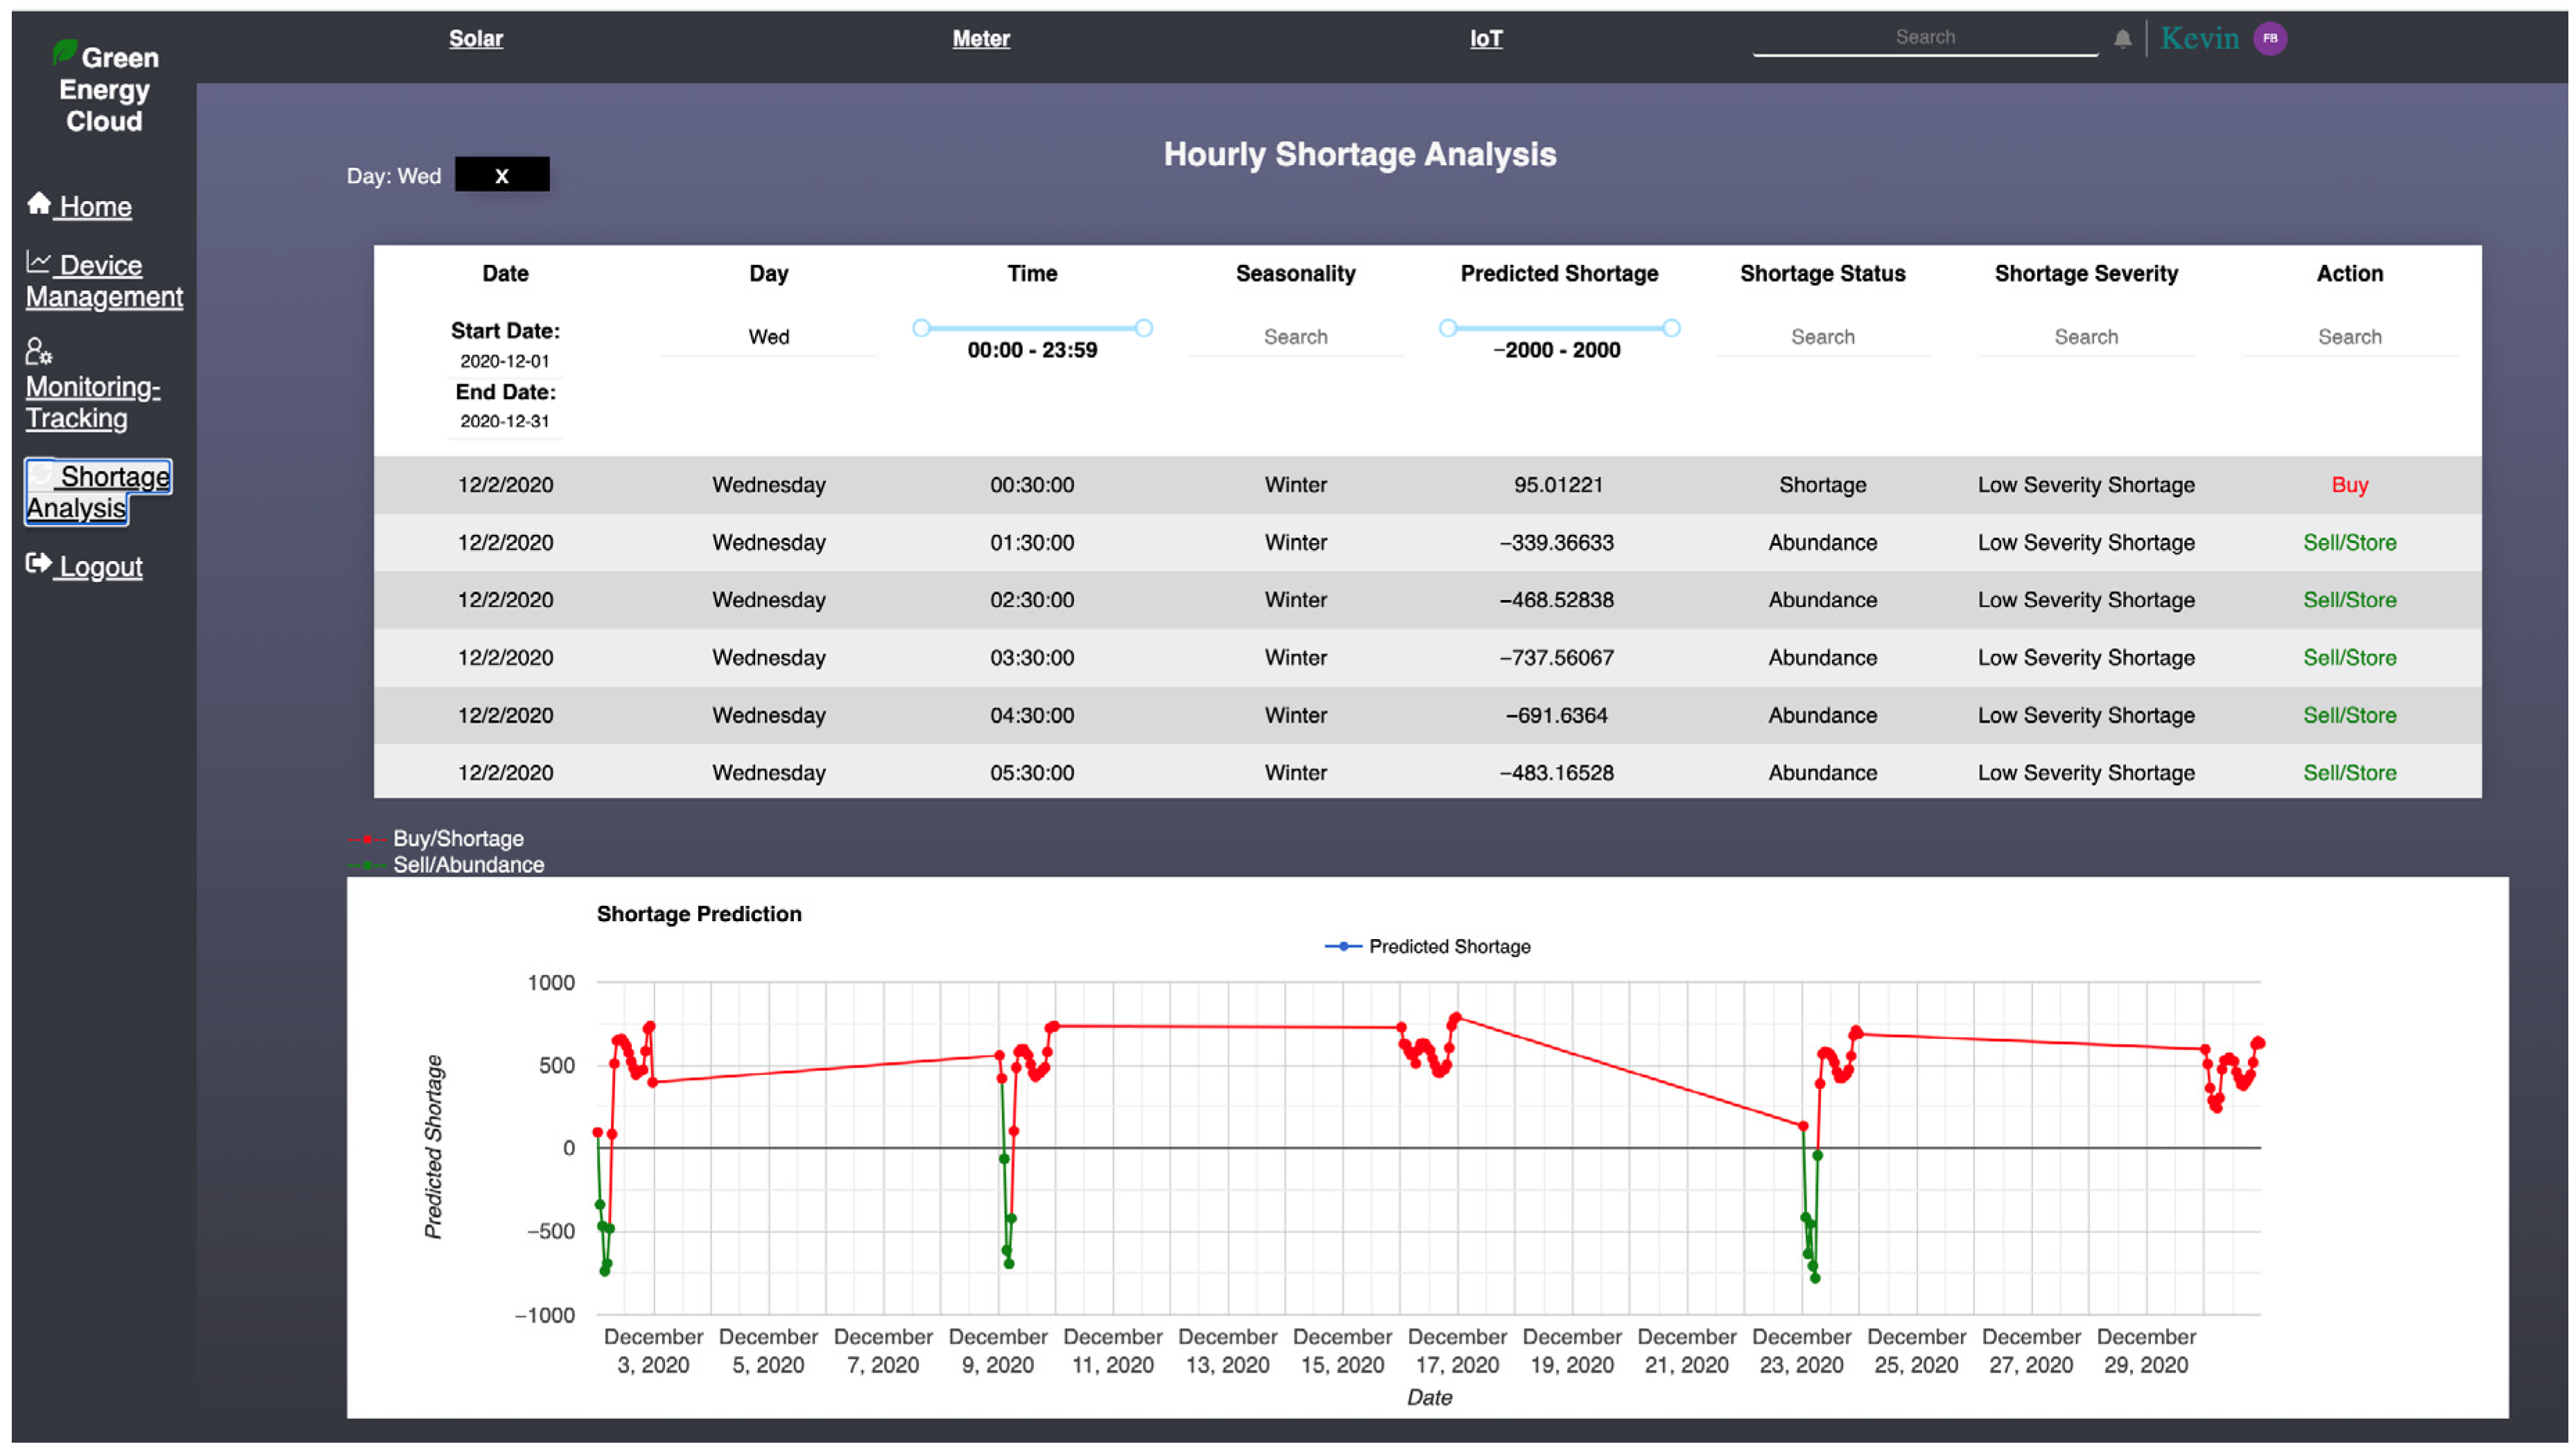Click the Shortage Severity Search filter
Viewport: 2576px width, 1451px height.
click(x=2086, y=337)
